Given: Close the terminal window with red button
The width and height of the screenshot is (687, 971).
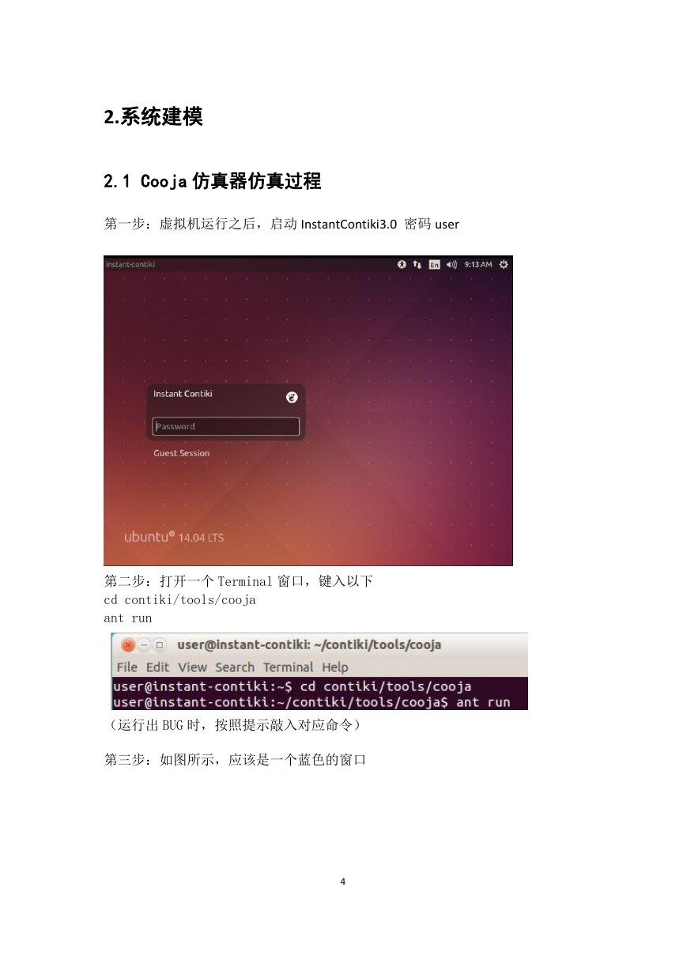Looking at the screenshot, I should (128, 645).
